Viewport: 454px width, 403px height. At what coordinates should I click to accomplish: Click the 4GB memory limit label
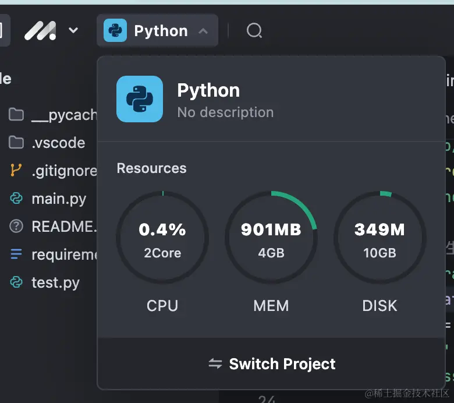coord(271,253)
